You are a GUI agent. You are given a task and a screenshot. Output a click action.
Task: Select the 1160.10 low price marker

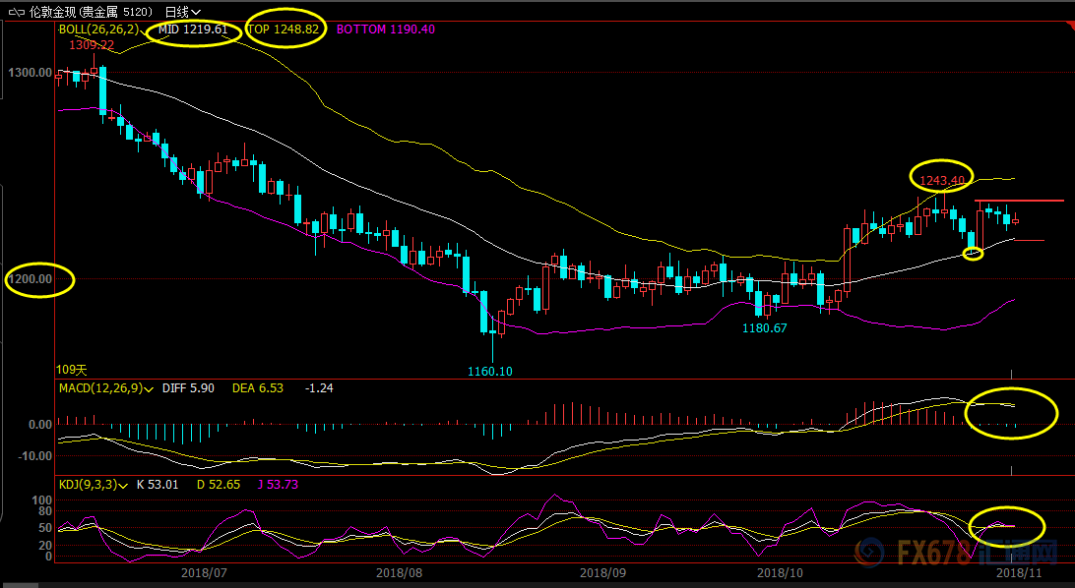pos(491,371)
